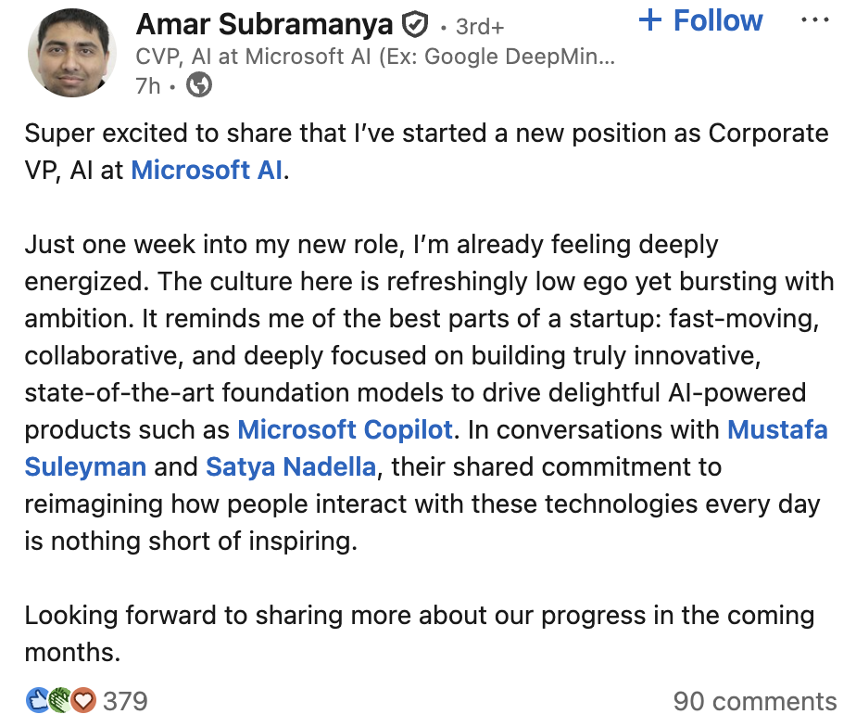Click the heart love reaction icon
The height and width of the screenshot is (727, 856).
tap(83, 700)
